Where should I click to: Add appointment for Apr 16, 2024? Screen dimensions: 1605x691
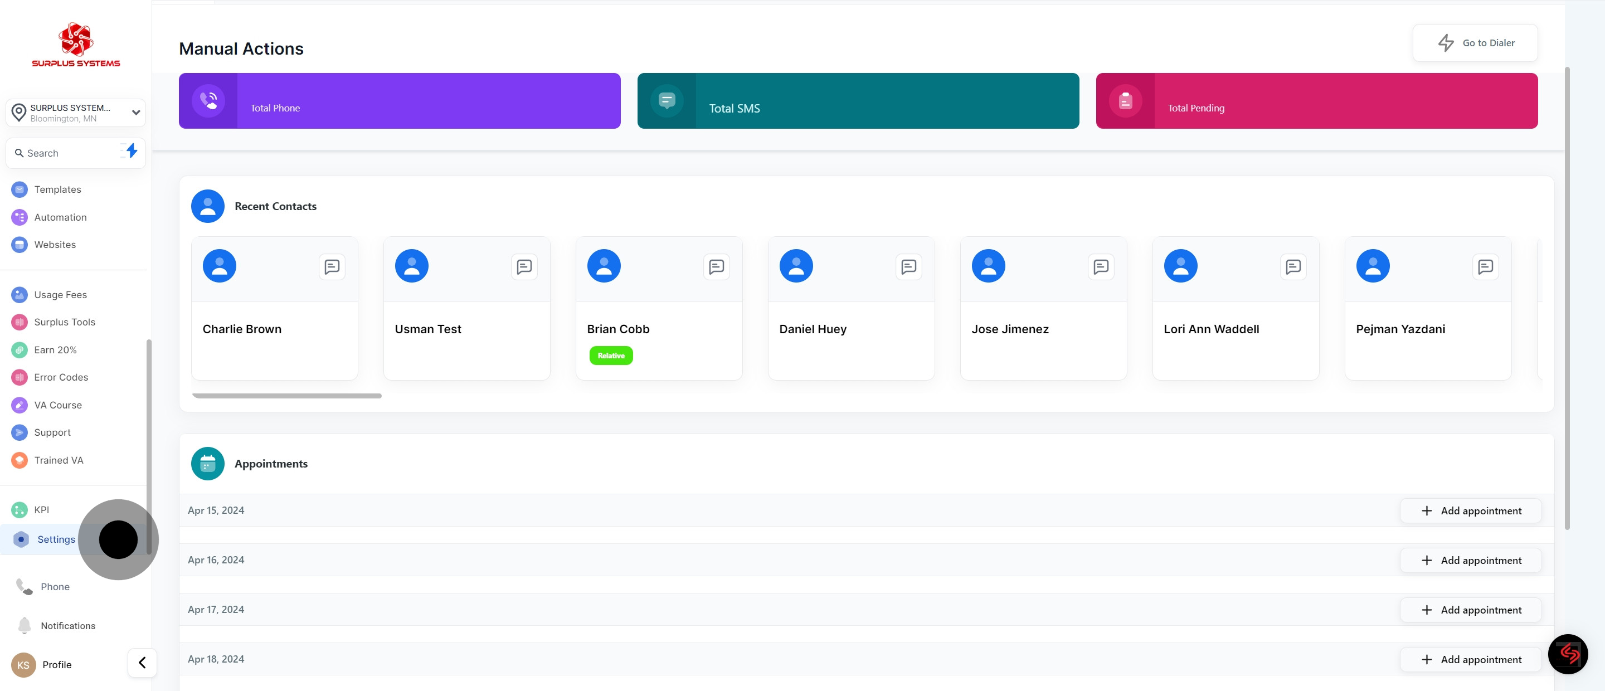(1471, 560)
